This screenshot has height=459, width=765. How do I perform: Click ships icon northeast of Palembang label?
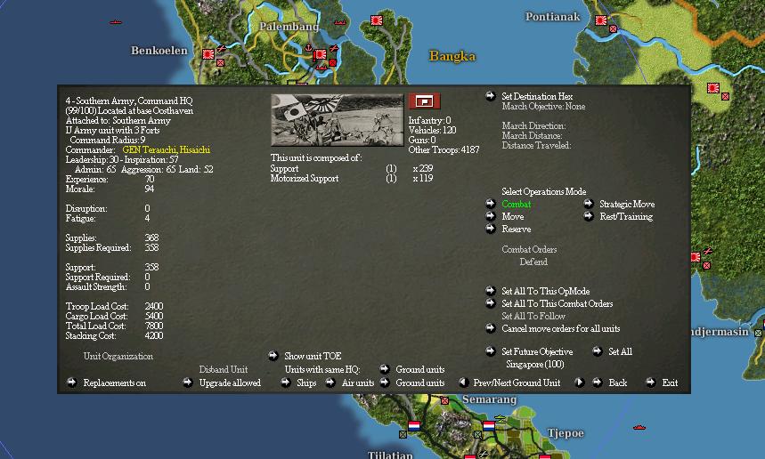click(339, 22)
